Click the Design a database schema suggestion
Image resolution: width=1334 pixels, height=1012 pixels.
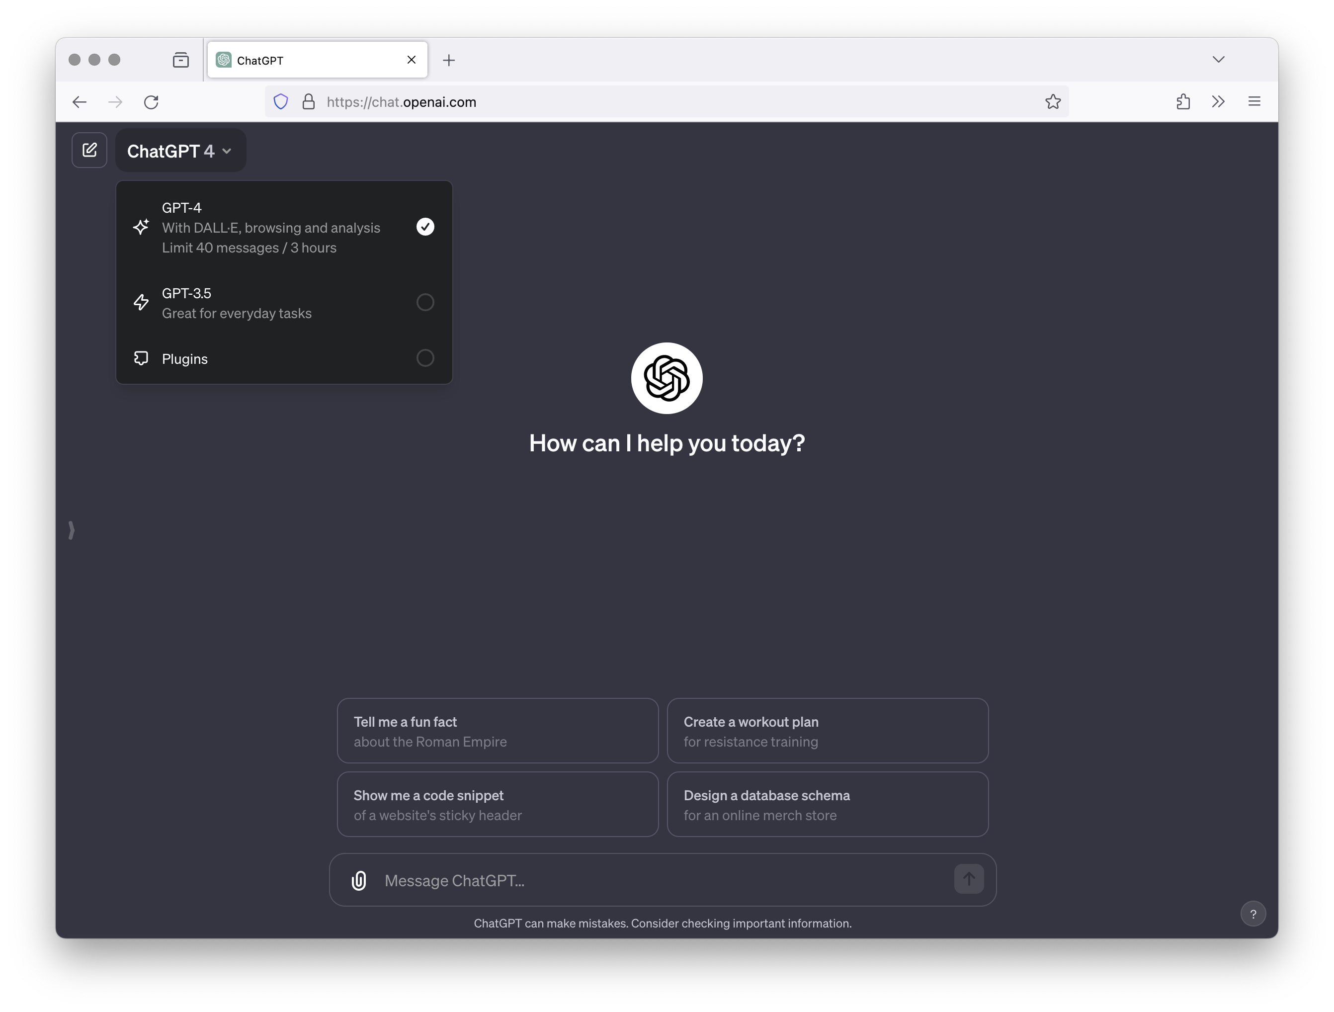[x=828, y=805]
